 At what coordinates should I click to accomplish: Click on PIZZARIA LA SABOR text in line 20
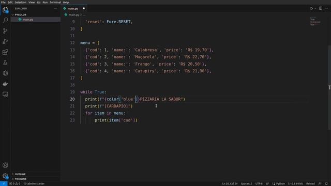click(160, 99)
